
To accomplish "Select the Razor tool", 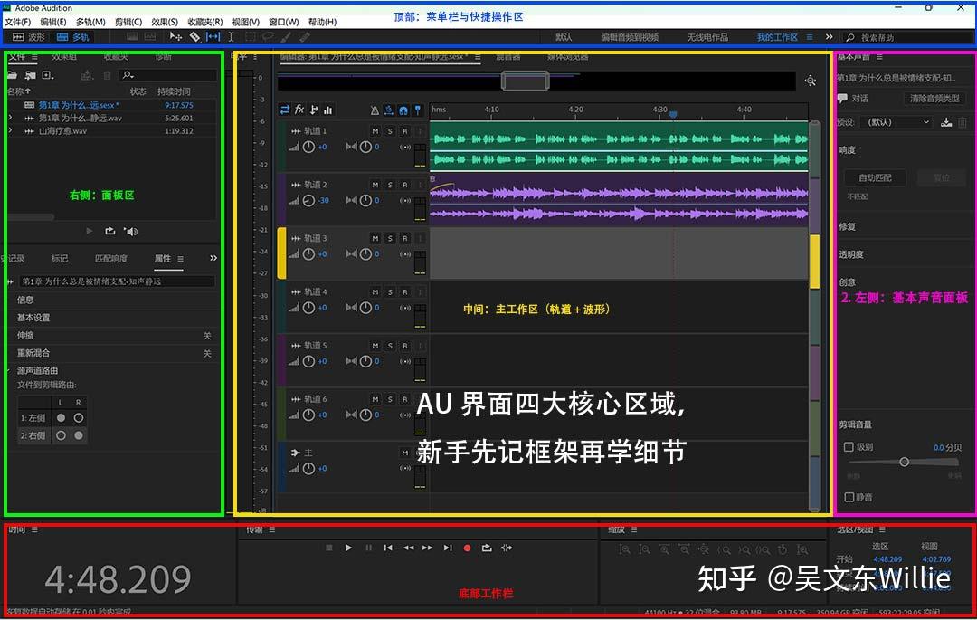I will 195,37.
